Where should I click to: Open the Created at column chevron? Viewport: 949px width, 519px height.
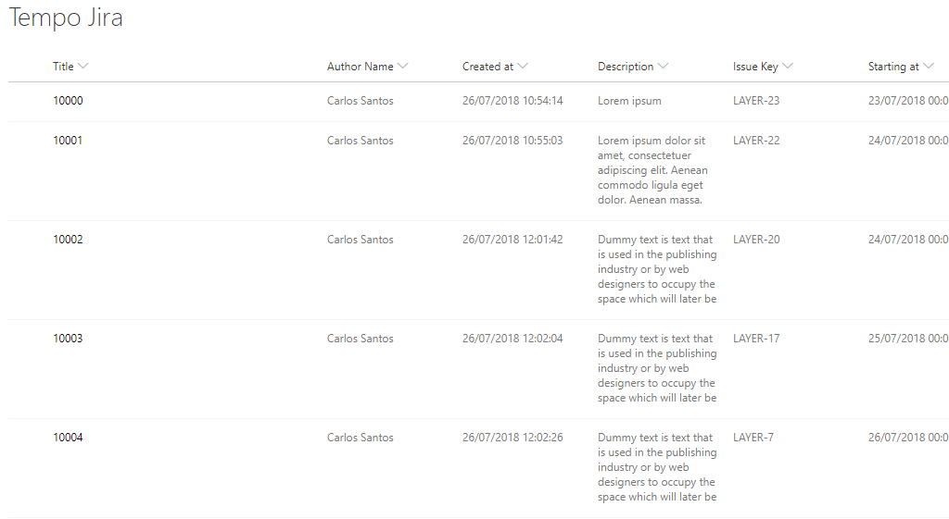523,67
